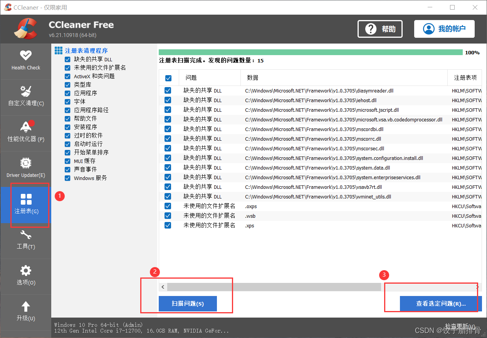Open Driver Updater chip icon
This screenshot has height=338, width=487.
(x=26, y=163)
